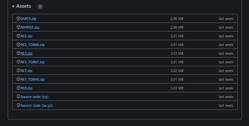Screen dimensions: 249x126
Task: Click the RE2.zip file link
Action: (26, 36)
